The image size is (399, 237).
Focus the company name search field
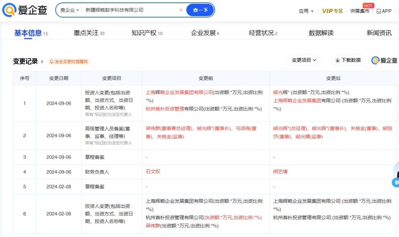click(x=131, y=10)
